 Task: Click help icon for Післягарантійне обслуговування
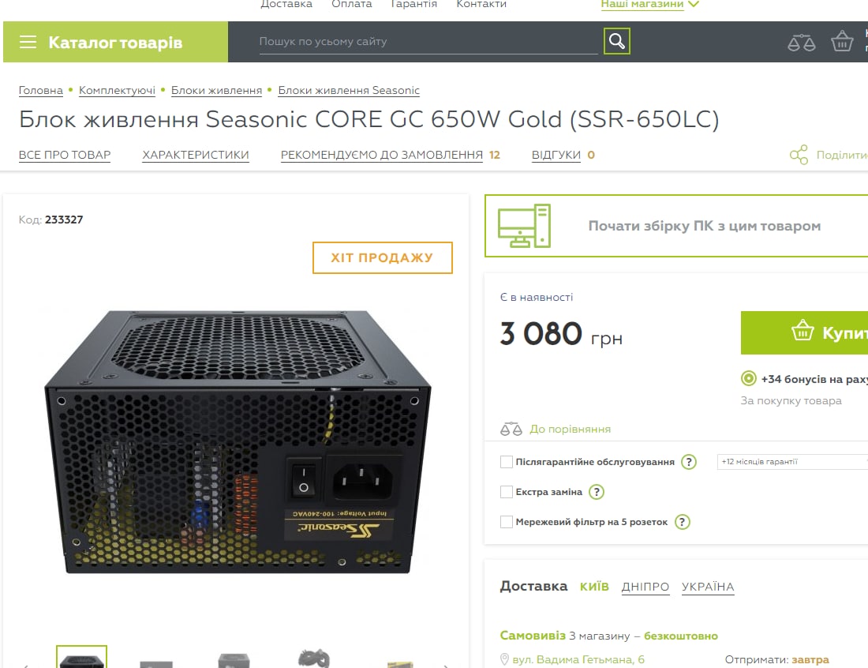pos(689,462)
